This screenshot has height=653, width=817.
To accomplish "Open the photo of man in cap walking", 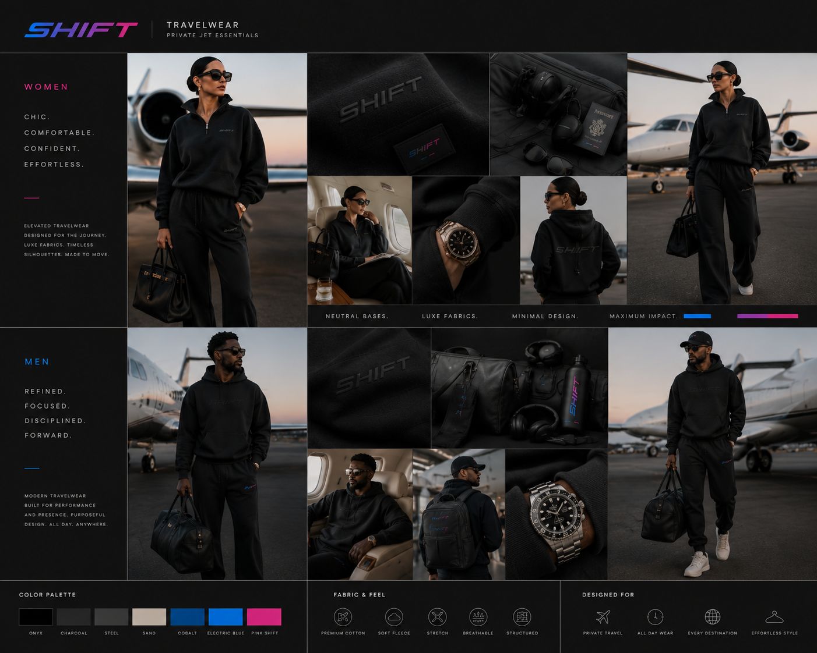I will (x=713, y=454).
